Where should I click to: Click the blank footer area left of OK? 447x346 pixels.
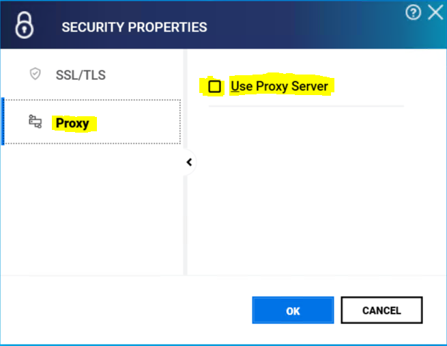[123, 310]
